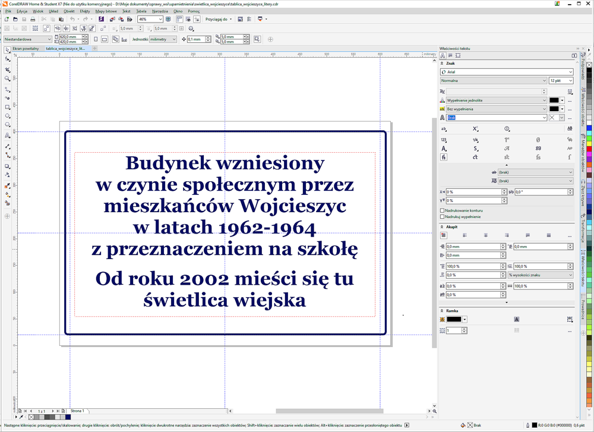This screenshot has width=594, height=432.
Task: Open the Frame tab icon in text properties
Action: tap(458, 55)
